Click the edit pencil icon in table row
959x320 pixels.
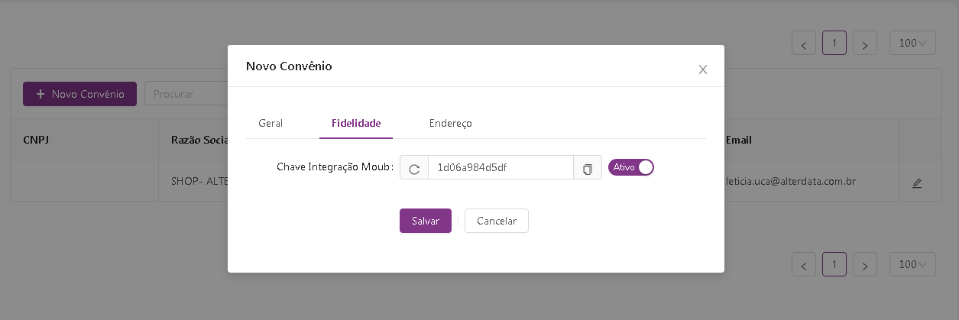pyautogui.click(x=917, y=183)
